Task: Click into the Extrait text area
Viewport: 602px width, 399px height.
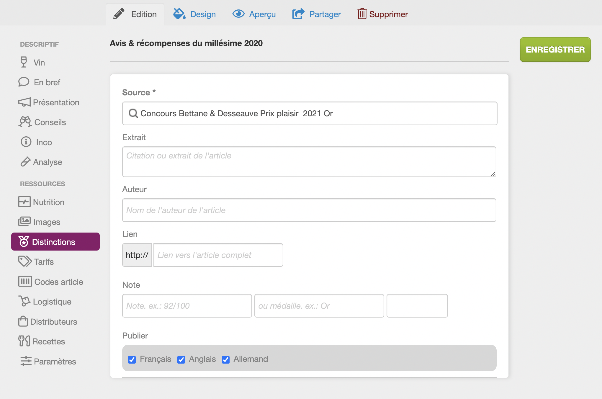Action: 309,162
